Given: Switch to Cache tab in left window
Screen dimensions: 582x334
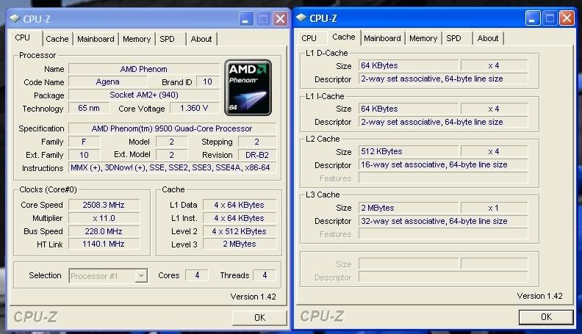Looking at the screenshot, I should pos(57,39).
